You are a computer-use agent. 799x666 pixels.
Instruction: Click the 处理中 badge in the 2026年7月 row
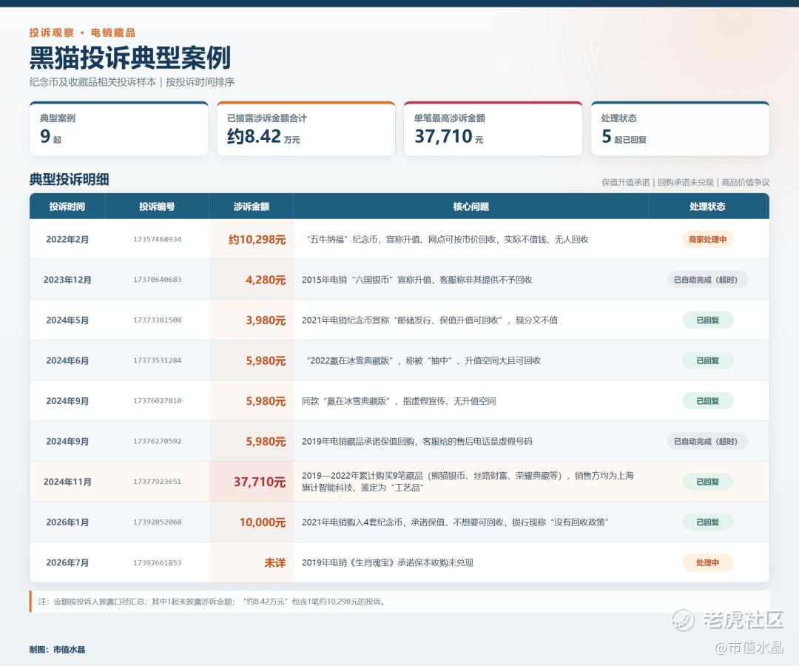[x=707, y=562]
